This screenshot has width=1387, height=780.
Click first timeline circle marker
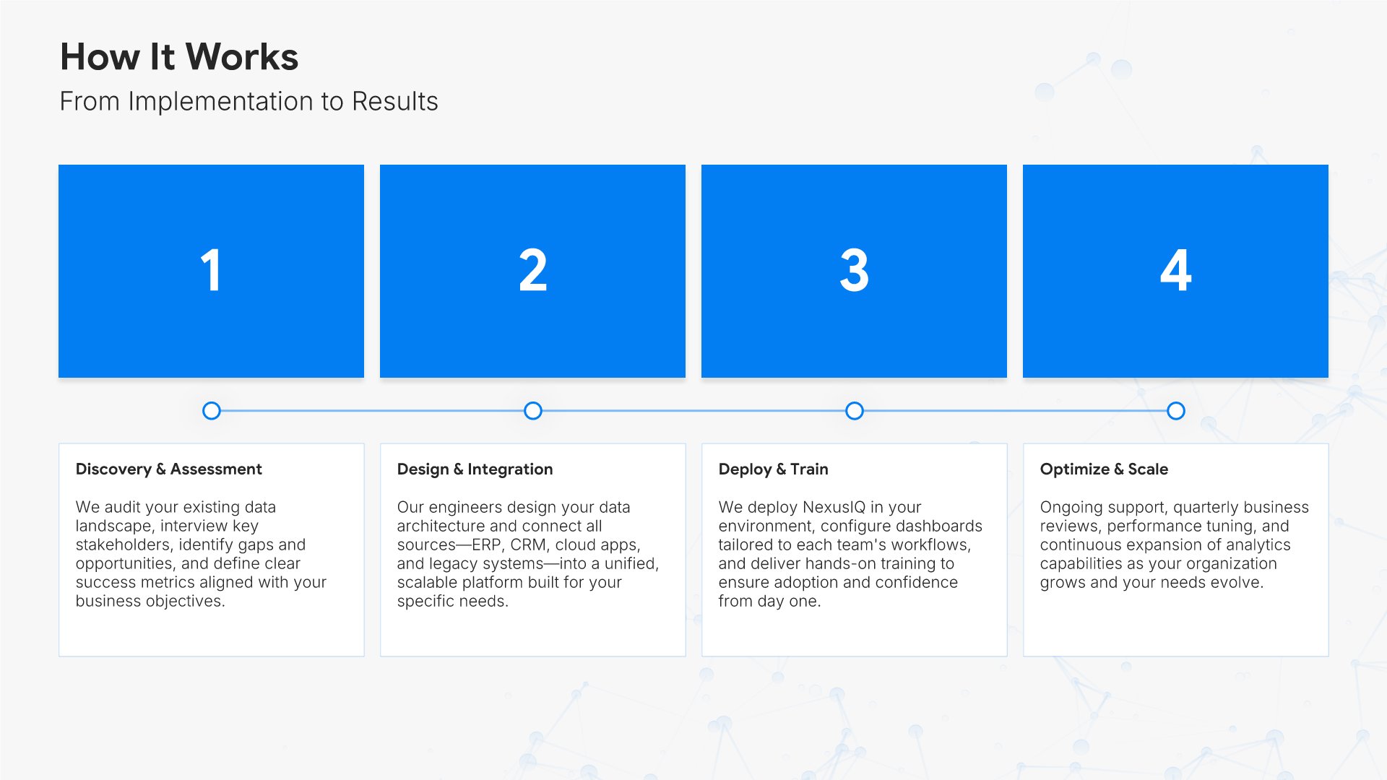click(211, 411)
